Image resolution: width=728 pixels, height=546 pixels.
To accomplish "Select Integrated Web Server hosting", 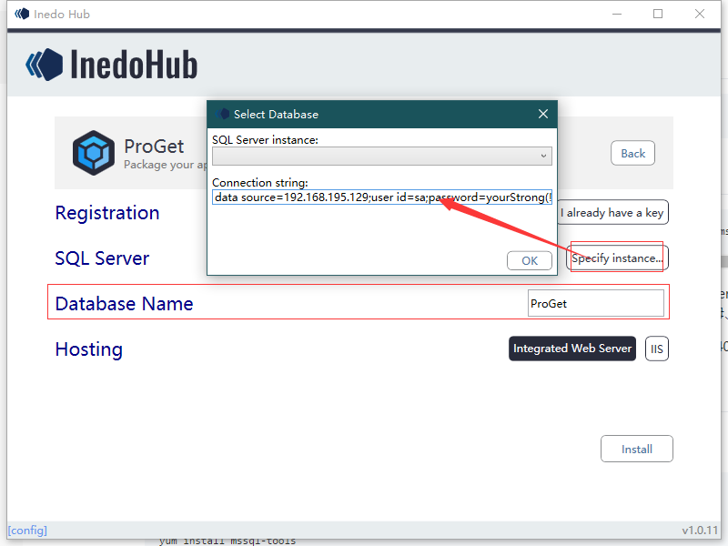I will point(572,349).
